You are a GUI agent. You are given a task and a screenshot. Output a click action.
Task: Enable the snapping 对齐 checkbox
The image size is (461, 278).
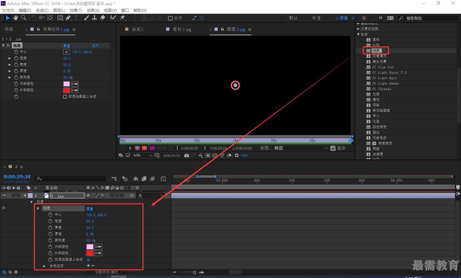click(x=170, y=18)
